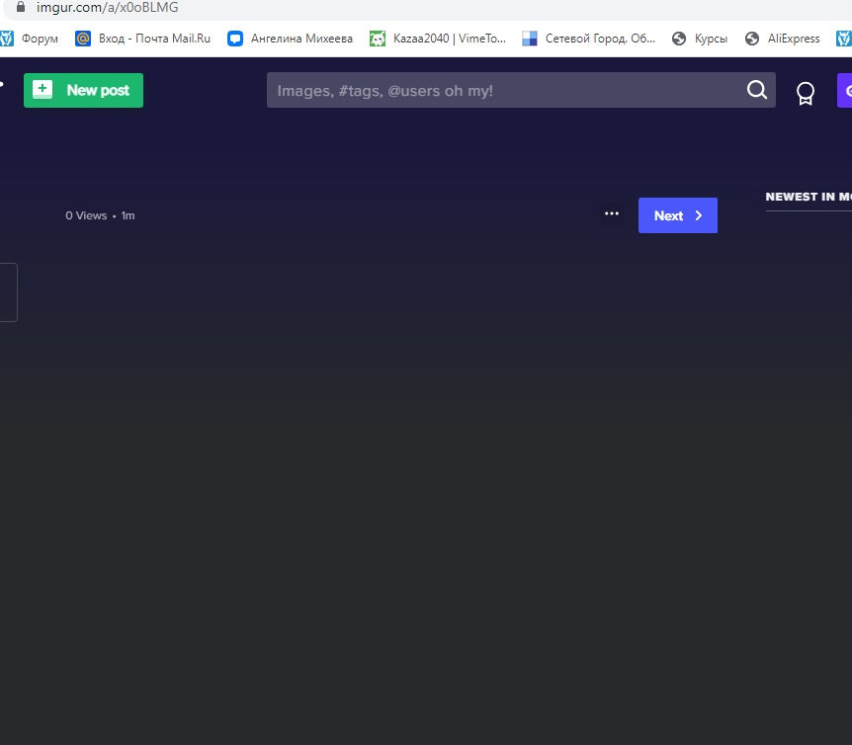The width and height of the screenshot is (852, 745).
Task: Click the Kazaa2040 VimeTop bookmark icon
Action: click(378, 39)
